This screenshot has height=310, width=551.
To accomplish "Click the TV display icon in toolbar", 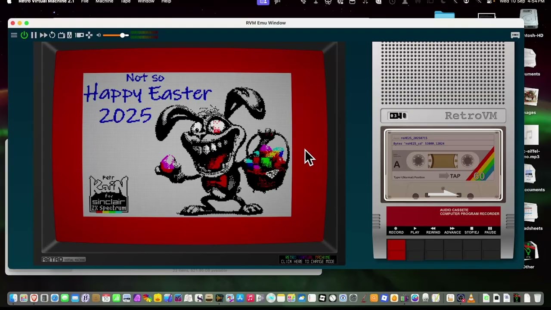I will tap(61, 35).
